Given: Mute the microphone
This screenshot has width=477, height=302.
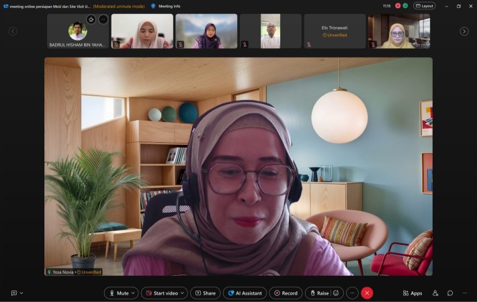Looking at the screenshot, I should click(118, 293).
